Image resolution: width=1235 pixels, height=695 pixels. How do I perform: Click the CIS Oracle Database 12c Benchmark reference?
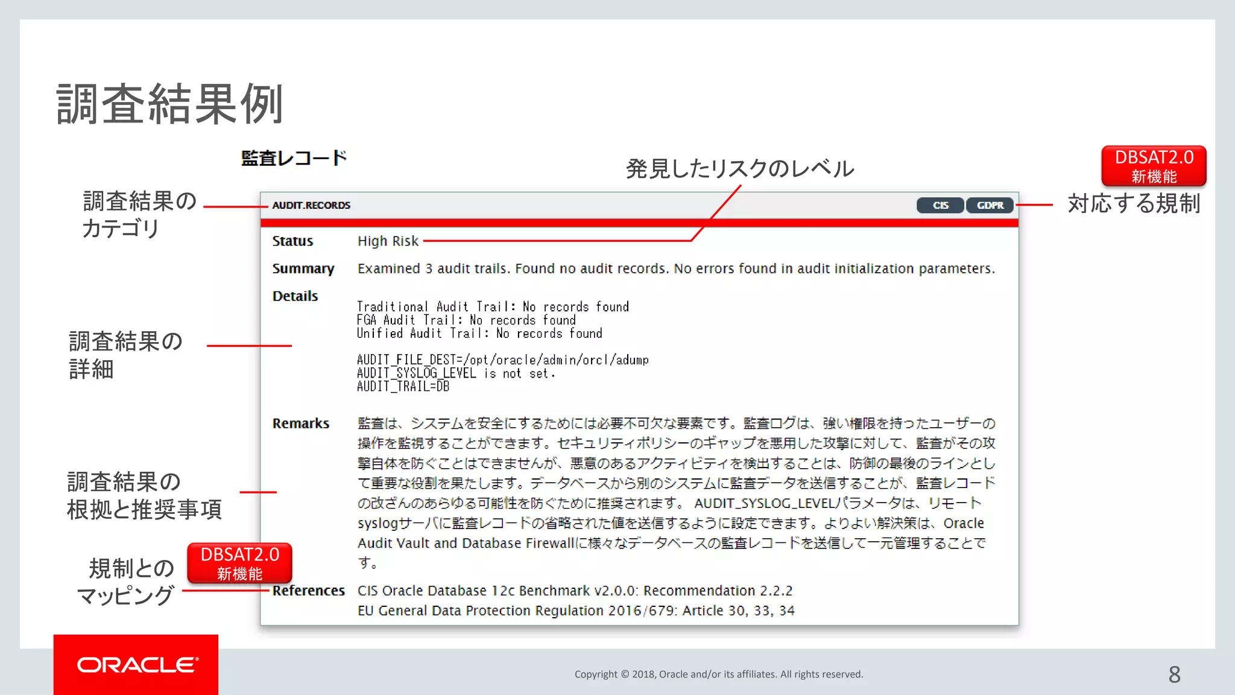pos(575,590)
